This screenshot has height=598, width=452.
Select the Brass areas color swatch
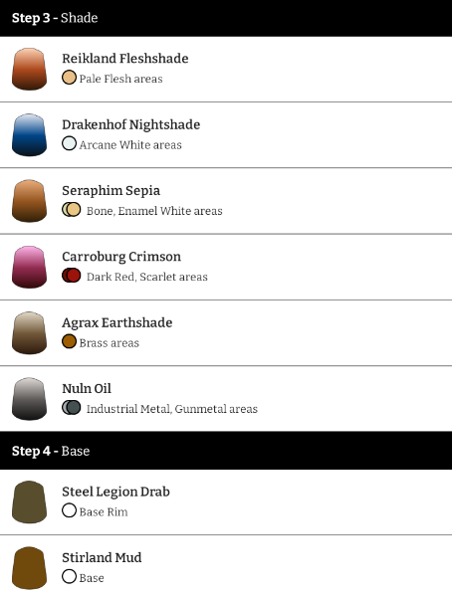coord(69,341)
